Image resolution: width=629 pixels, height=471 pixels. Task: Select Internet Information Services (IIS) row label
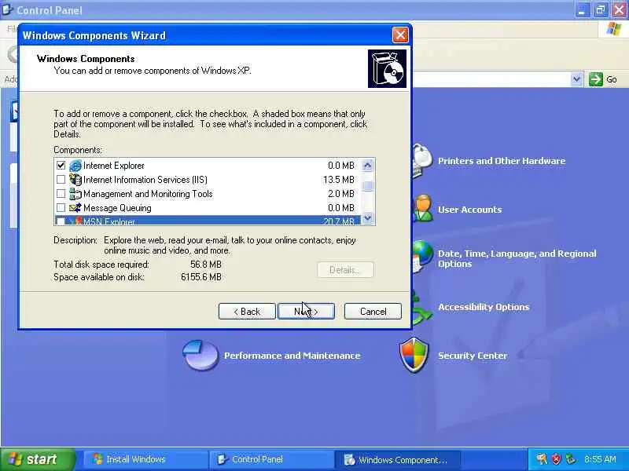(x=145, y=180)
